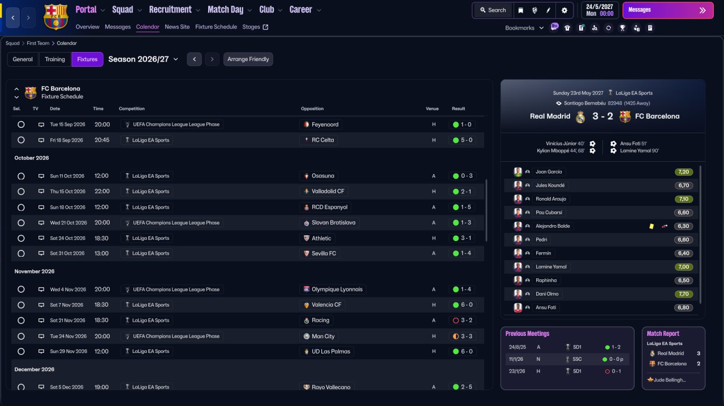Viewport: 724px width, 406px height.
Task: Click the player ratings list scrollbar
Action: click(x=700, y=235)
